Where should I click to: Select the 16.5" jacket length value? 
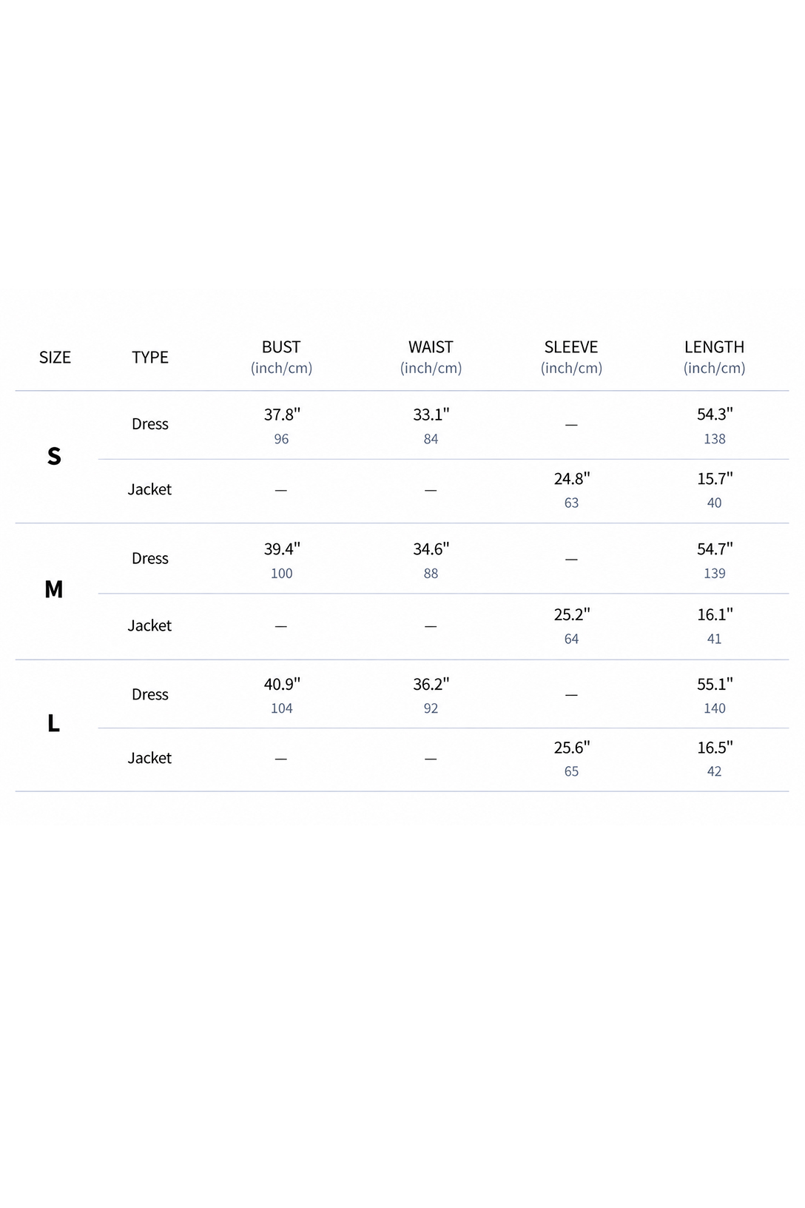715,748
